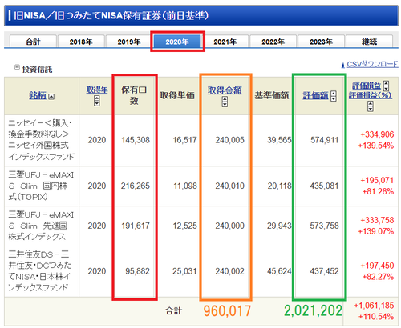Click the 取得単価 column header

[177, 95]
